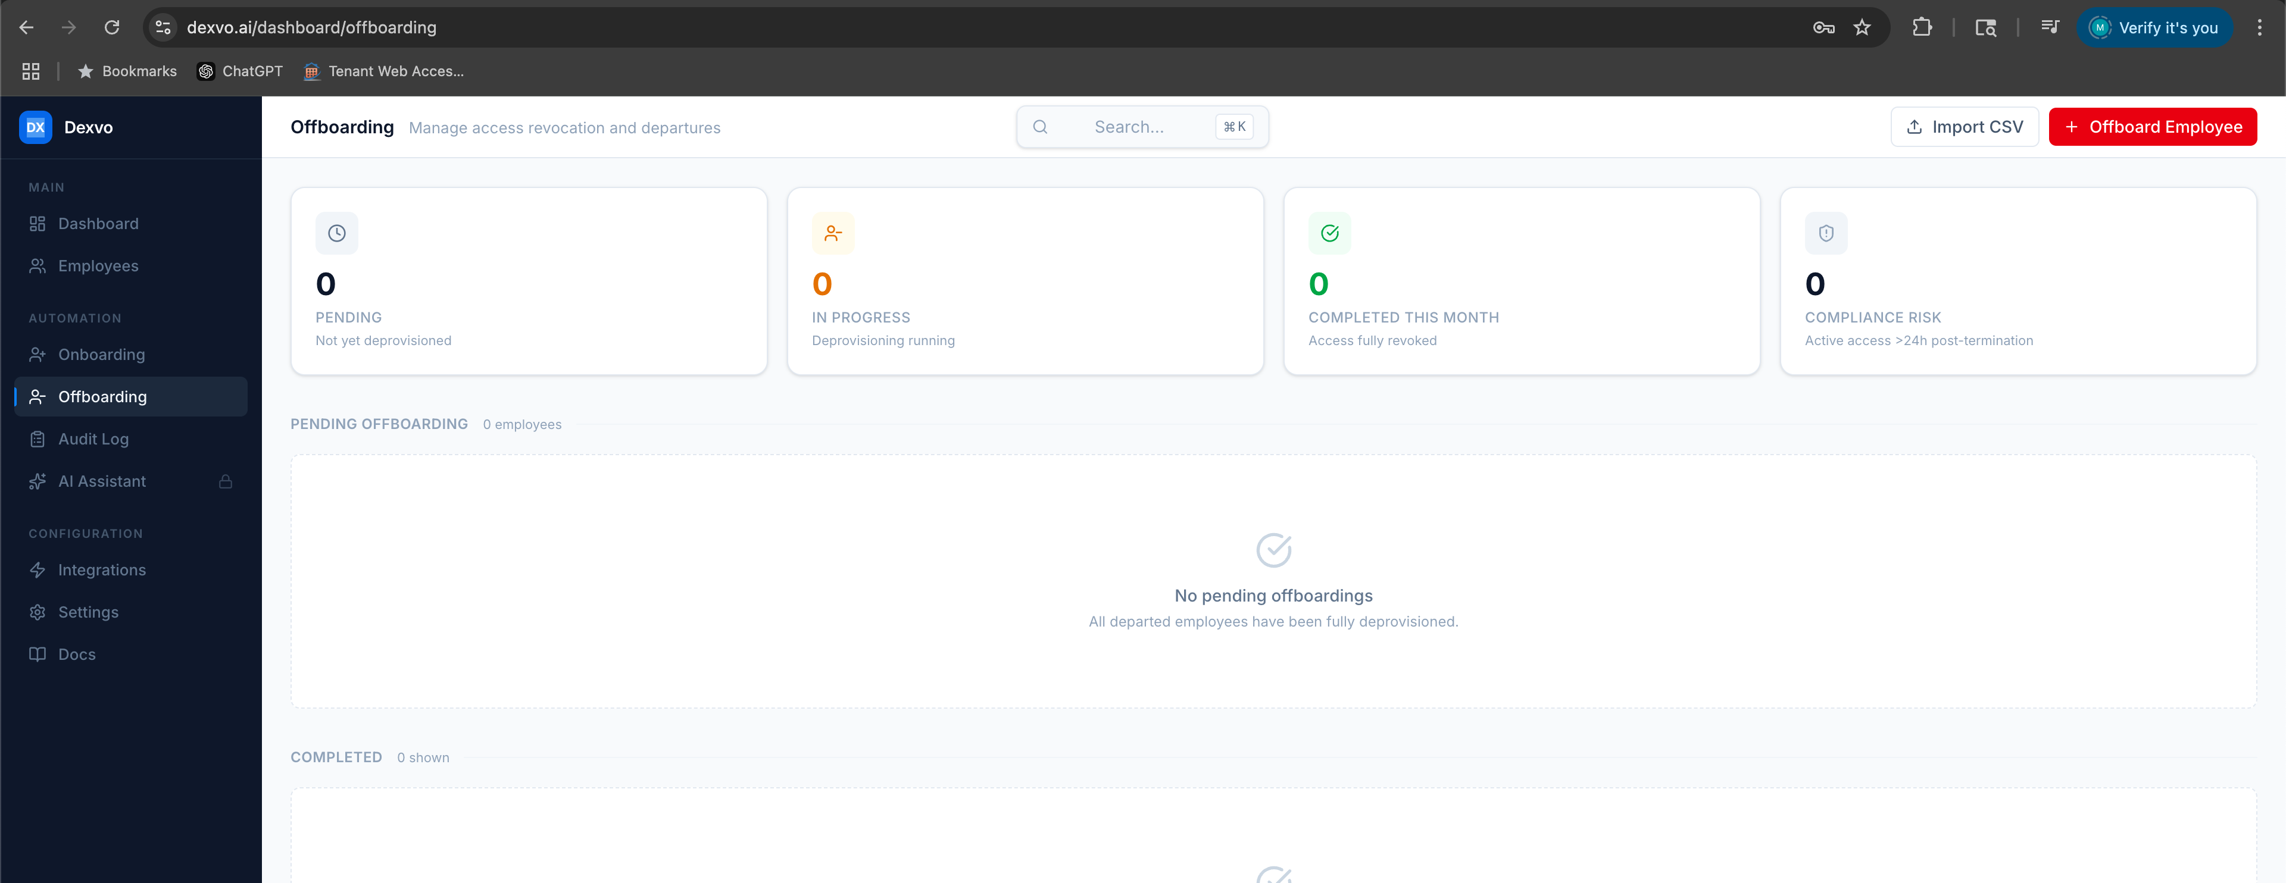2286x883 pixels.
Task: Click the Dexvo logo icon
Action: click(x=36, y=127)
